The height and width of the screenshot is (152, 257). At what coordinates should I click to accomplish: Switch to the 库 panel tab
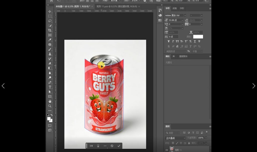[x=174, y=56]
